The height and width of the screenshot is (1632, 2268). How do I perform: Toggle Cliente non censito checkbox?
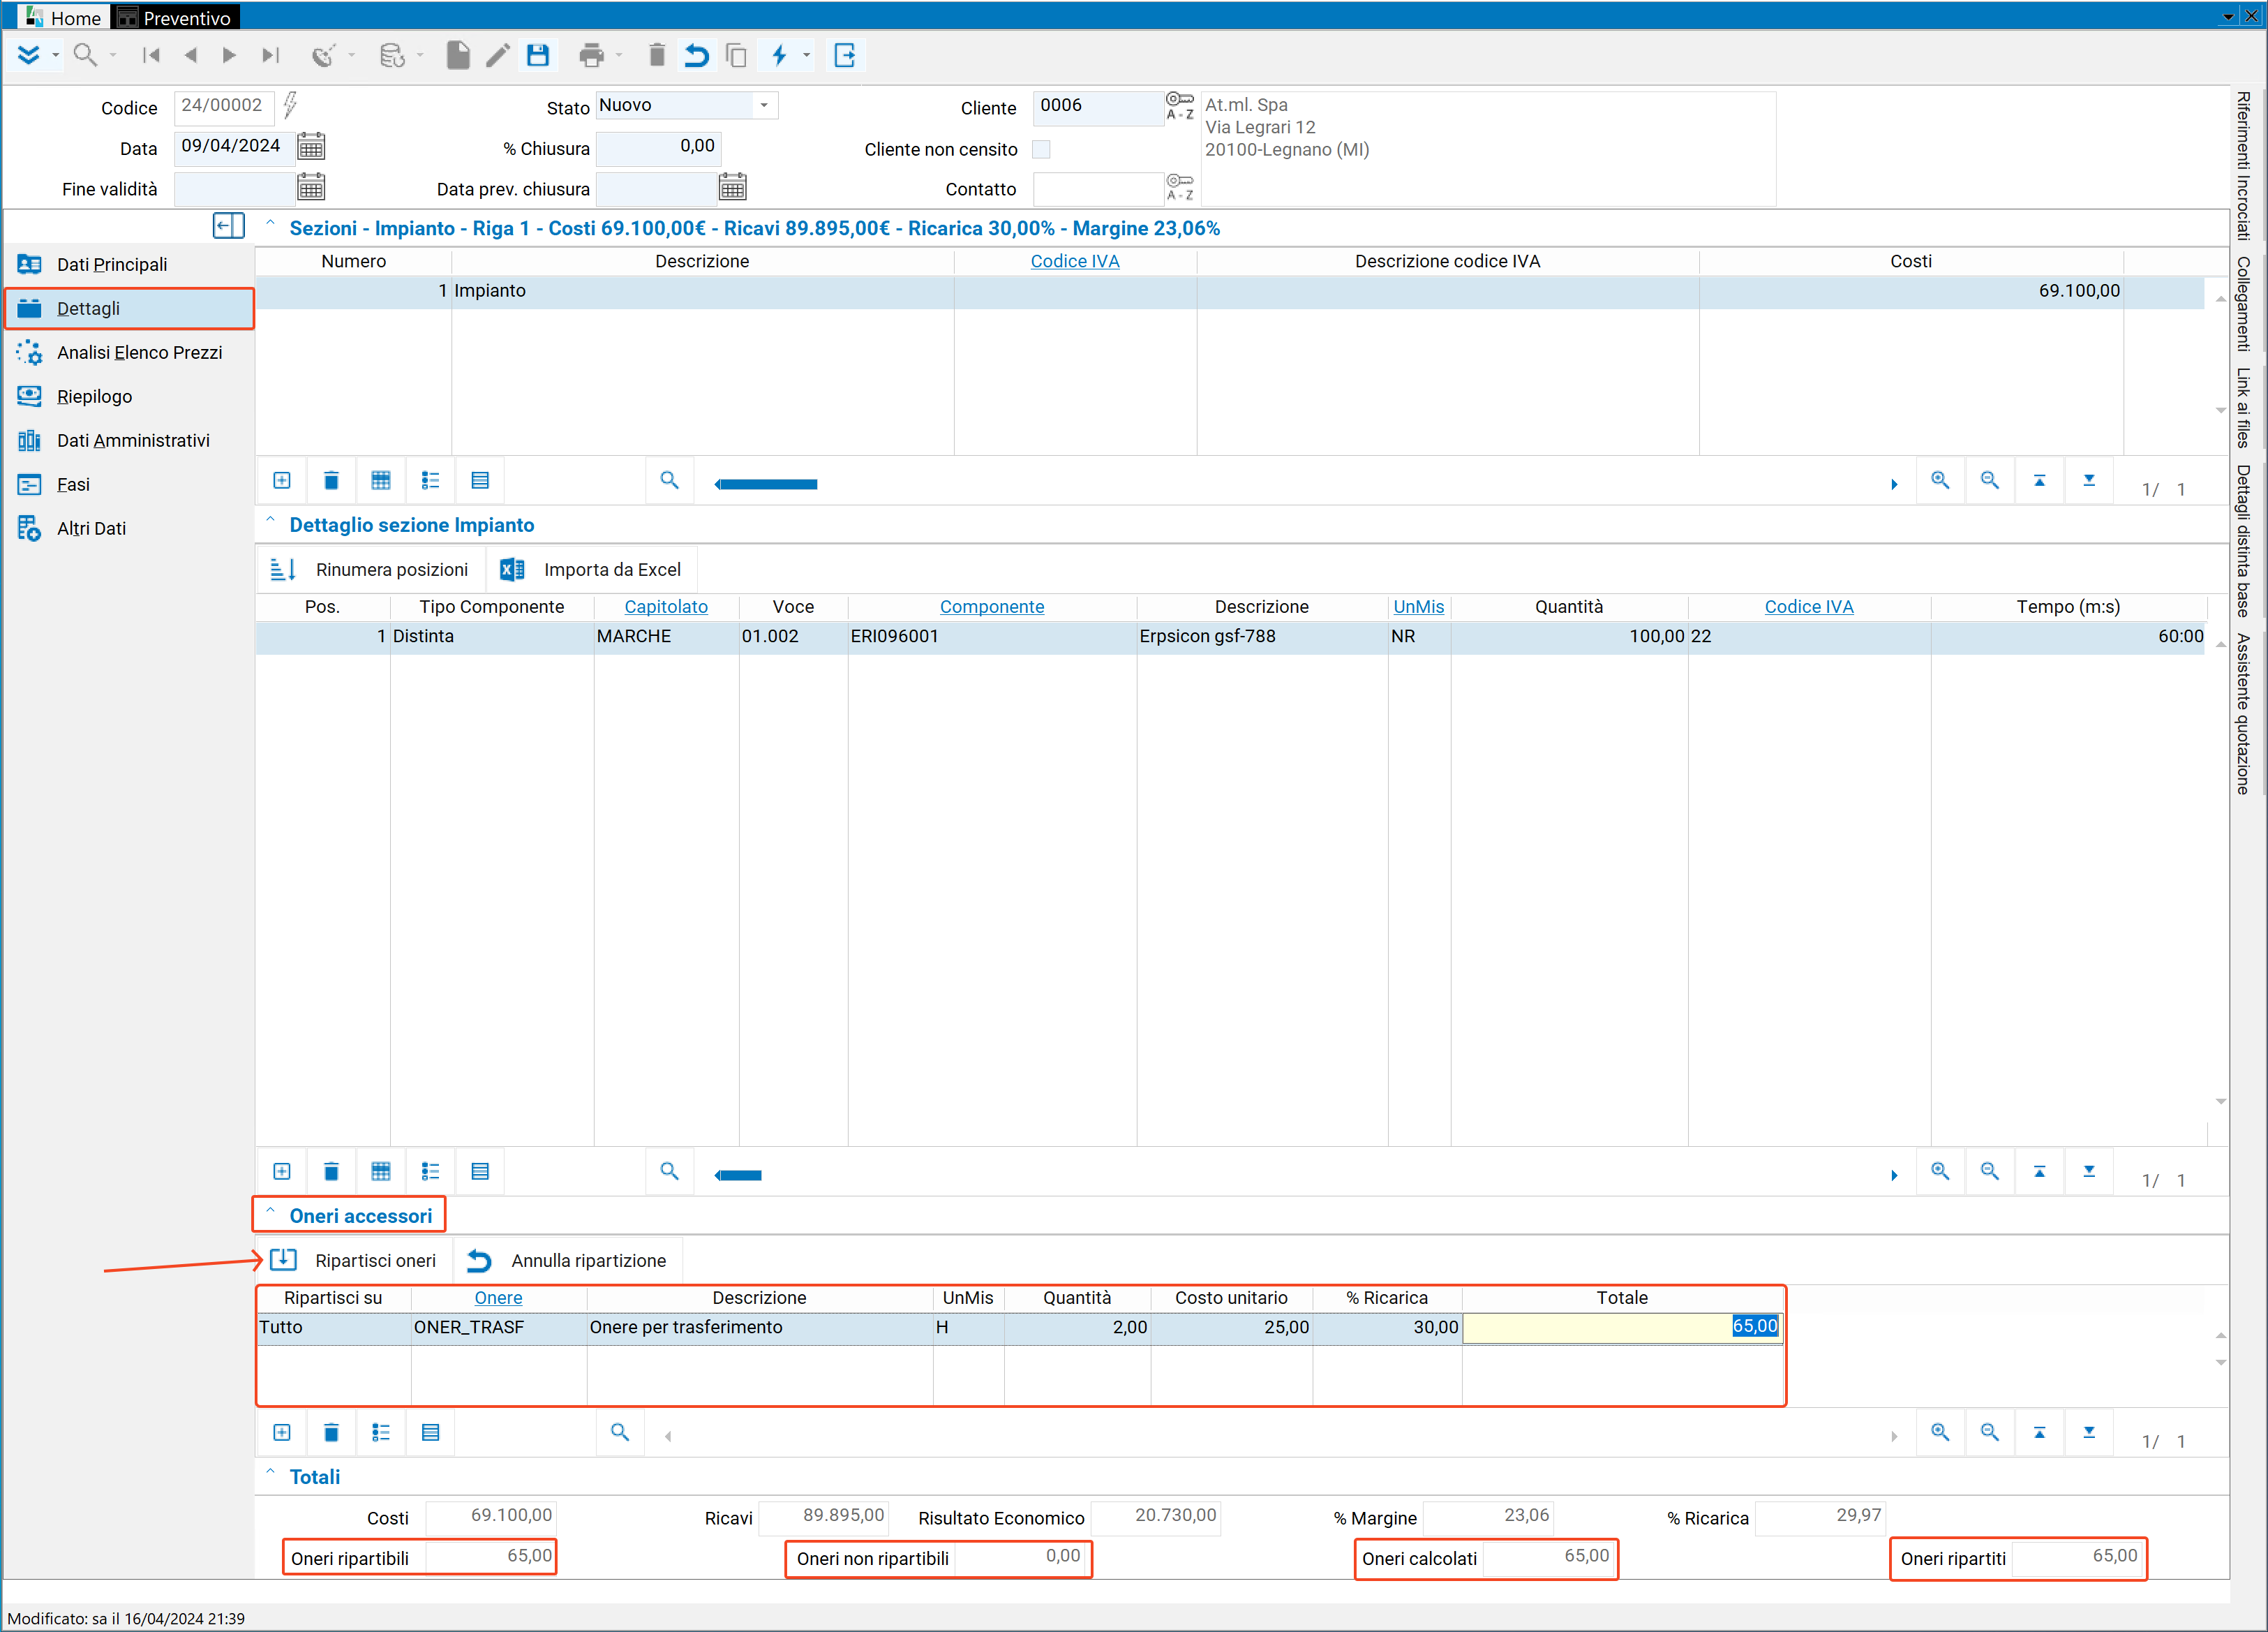coord(1041,149)
